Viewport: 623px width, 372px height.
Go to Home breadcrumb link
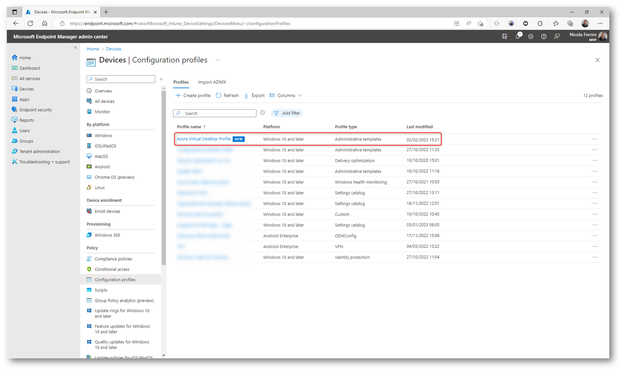click(x=92, y=49)
